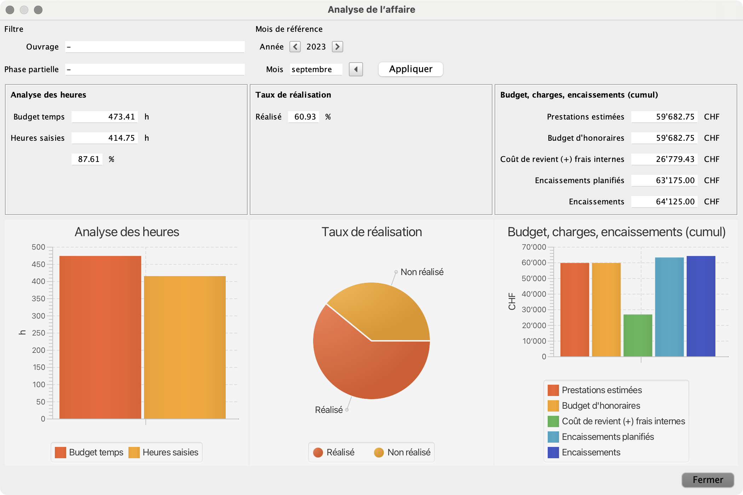The width and height of the screenshot is (743, 495).
Task: Click the teal Encaissements planifiés bar
Action: point(669,307)
